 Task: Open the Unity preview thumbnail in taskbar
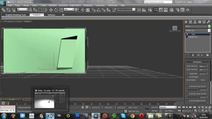(50, 100)
